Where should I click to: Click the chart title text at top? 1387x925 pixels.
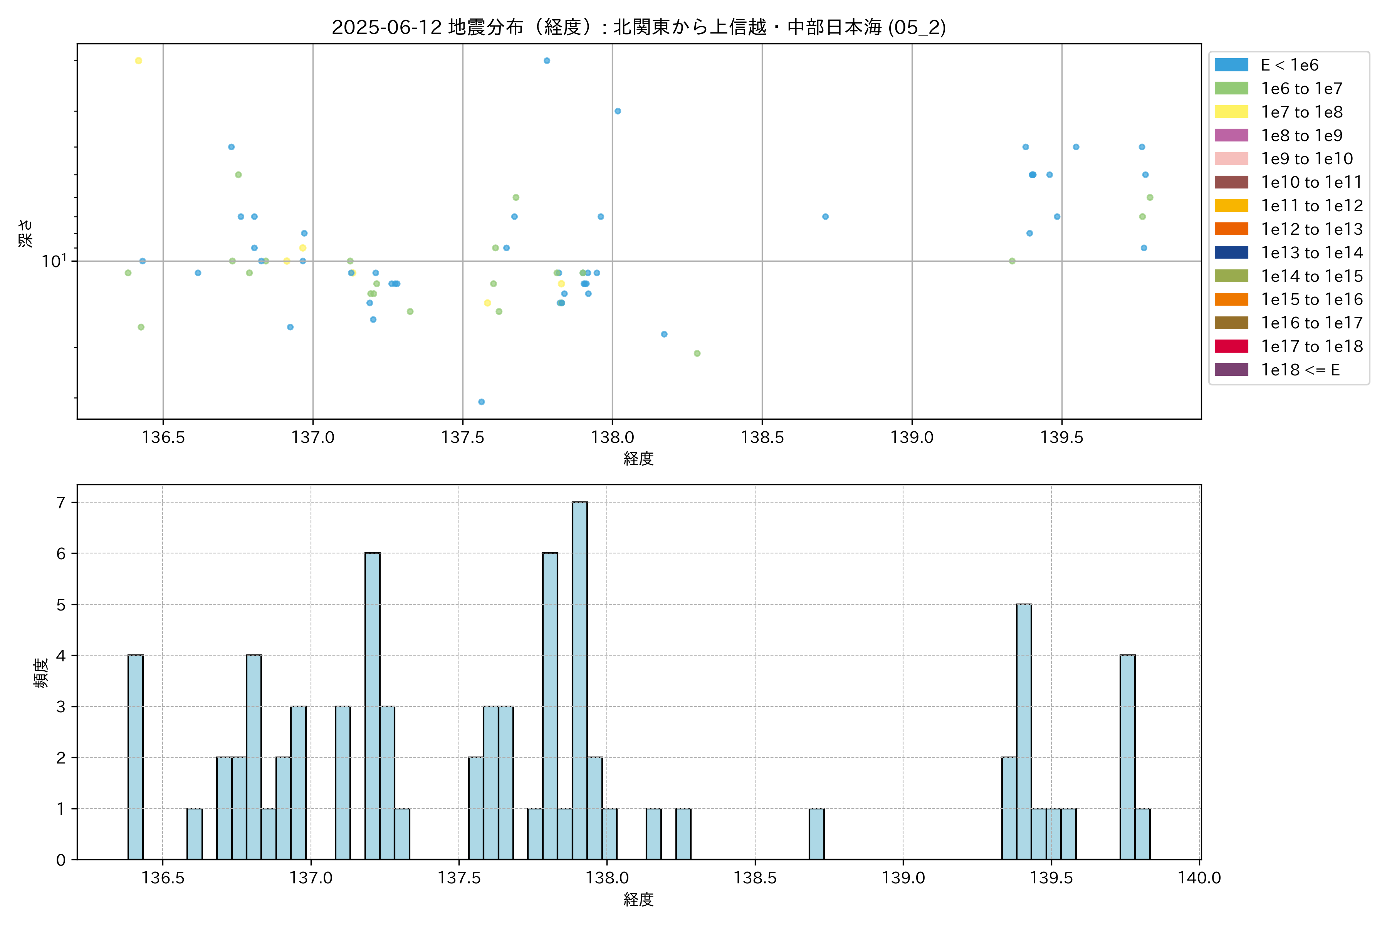639,27
